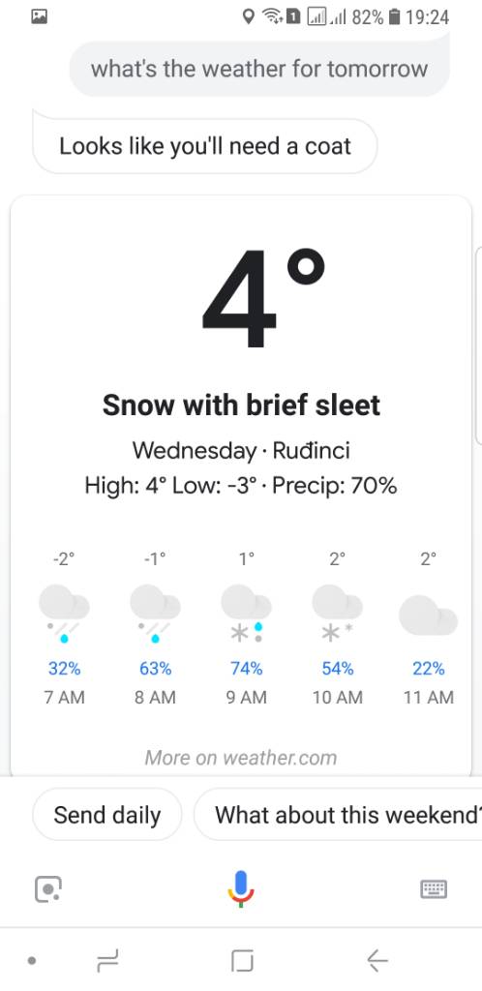The width and height of the screenshot is (482, 991).
Task: Open Google Lens camera icon
Action: (x=48, y=889)
